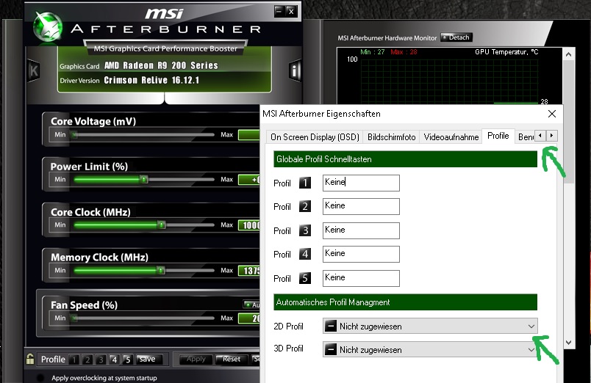This screenshot has width=591, height=383.
Task: Click the Memory Clock value box
Action: pyautogui.click(x=249, y=271)
